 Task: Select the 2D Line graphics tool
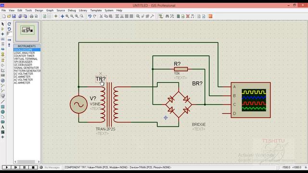coord(3,101)
